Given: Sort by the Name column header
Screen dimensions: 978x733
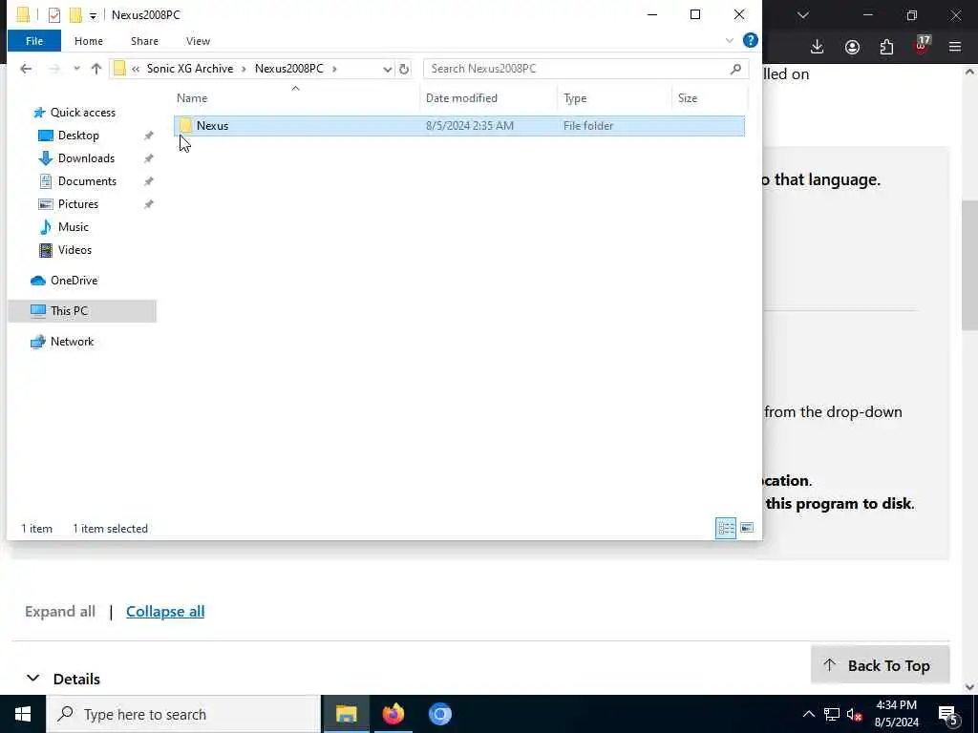Looking at the screenshot, I should pyautogui.click(x=192, y=98).
